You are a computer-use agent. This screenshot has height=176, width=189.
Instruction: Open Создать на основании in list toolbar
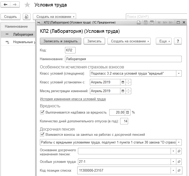click(x=54, y=17)
